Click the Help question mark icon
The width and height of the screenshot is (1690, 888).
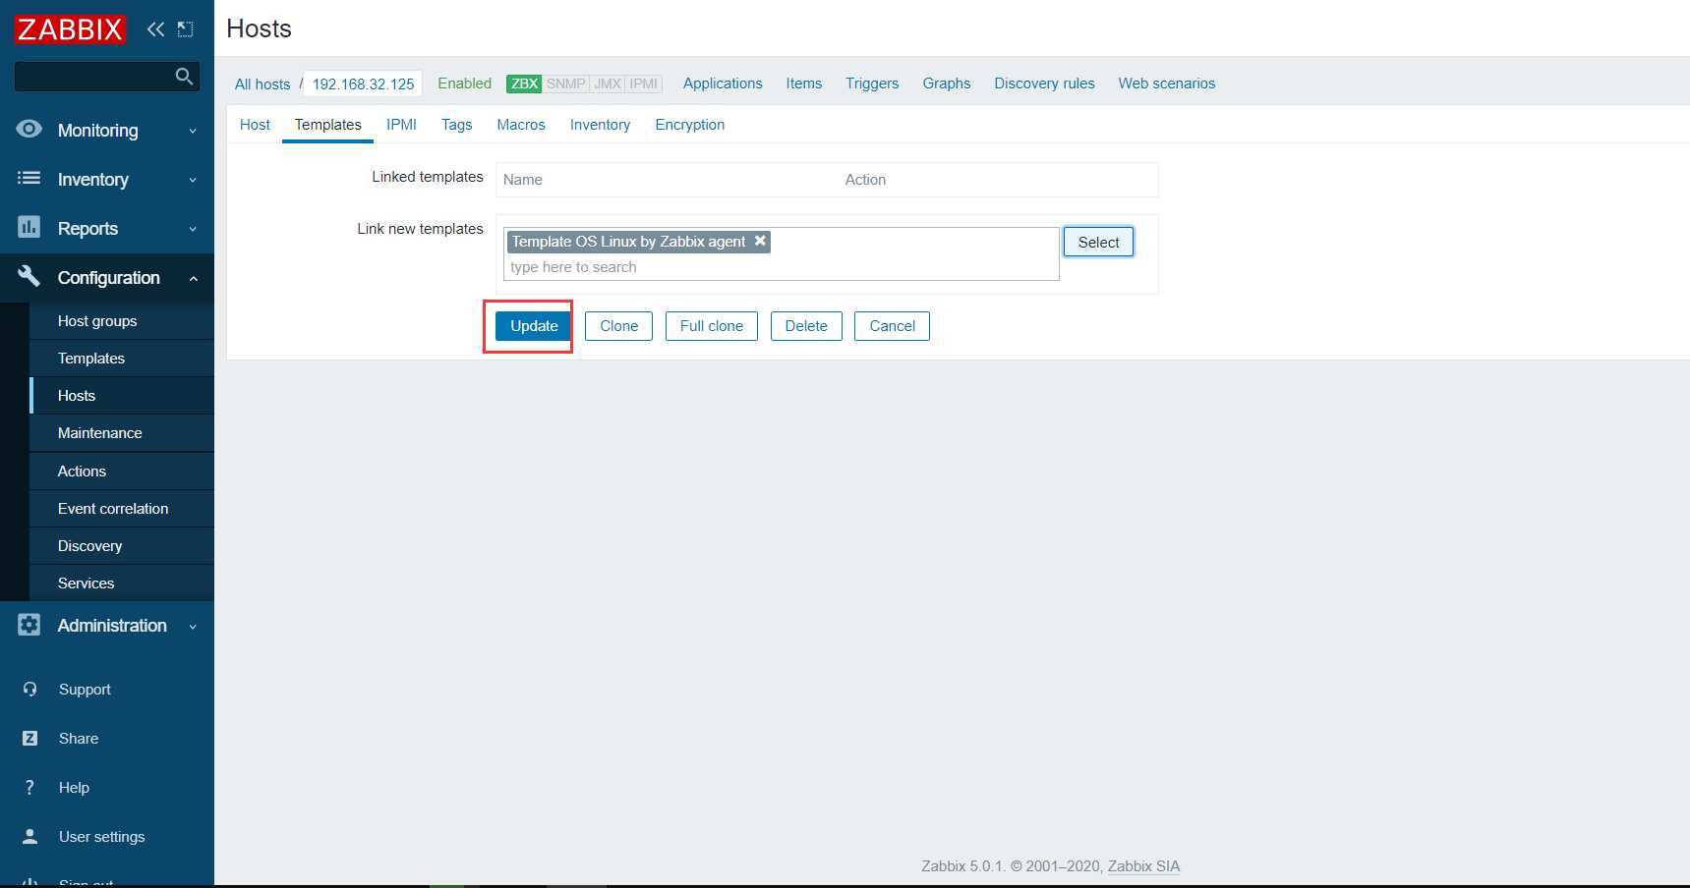pos(29,787)
